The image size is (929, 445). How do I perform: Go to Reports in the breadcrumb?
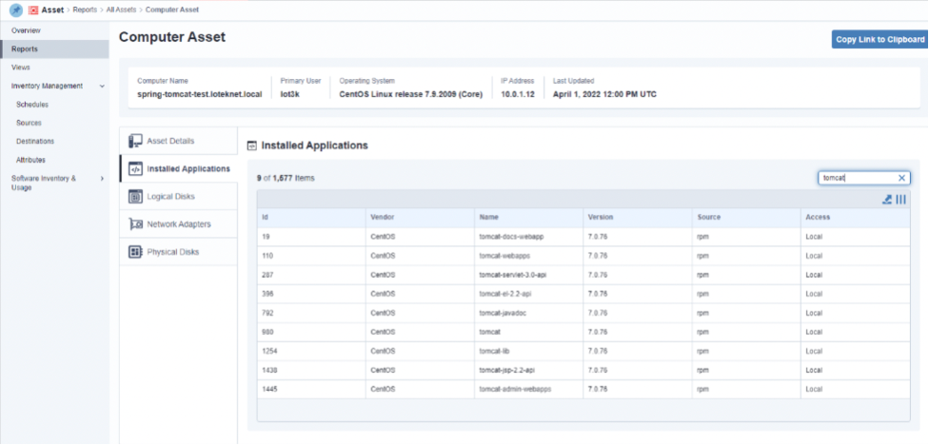click(x=85, y=10)
